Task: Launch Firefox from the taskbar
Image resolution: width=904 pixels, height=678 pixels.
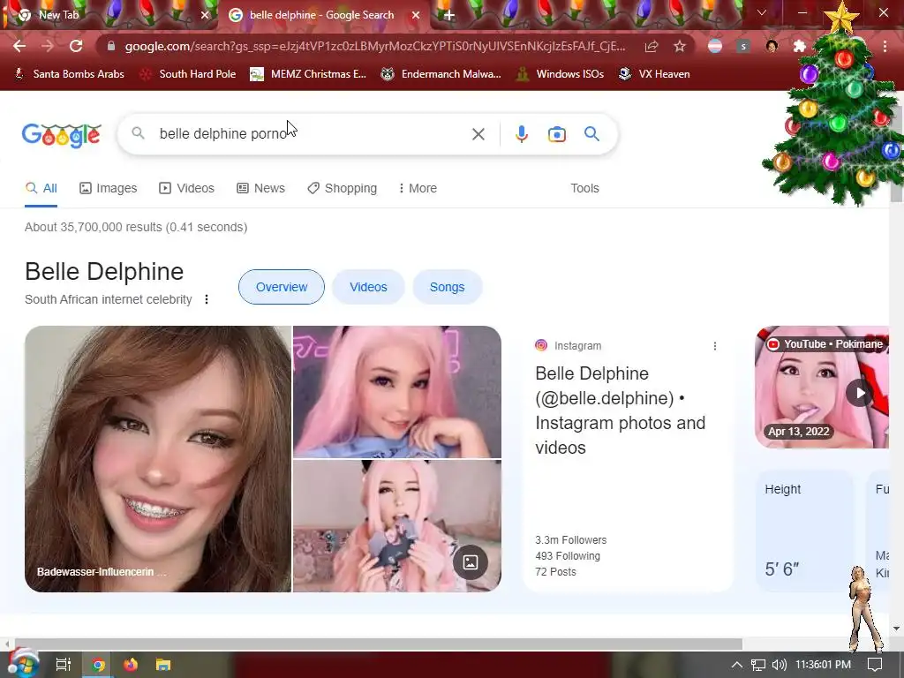Action: 131,665
